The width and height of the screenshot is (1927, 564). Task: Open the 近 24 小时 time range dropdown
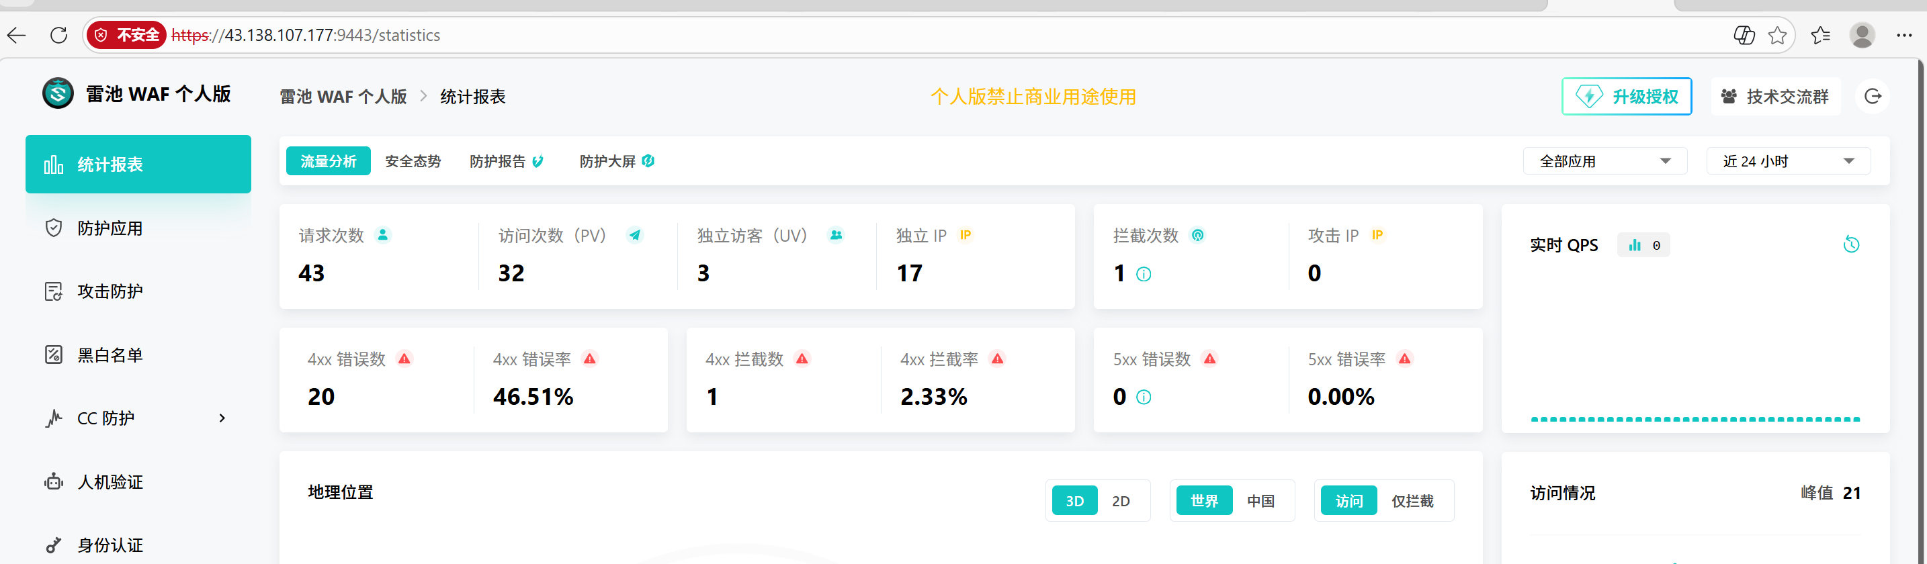(1788, 161)
